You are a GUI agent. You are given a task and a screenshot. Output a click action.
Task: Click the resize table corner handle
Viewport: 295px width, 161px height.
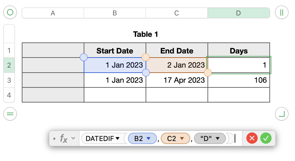pyautogui.click(x=281, y=114)
